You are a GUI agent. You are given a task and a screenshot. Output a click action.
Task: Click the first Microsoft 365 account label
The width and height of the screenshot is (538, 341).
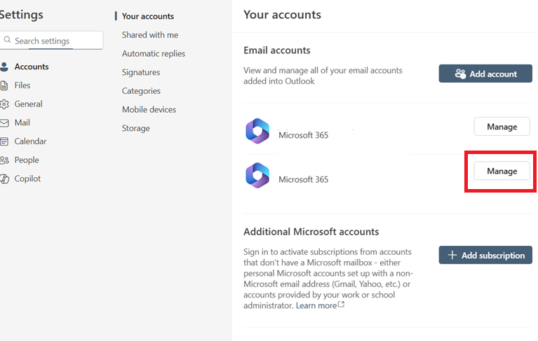click(303, 135)
